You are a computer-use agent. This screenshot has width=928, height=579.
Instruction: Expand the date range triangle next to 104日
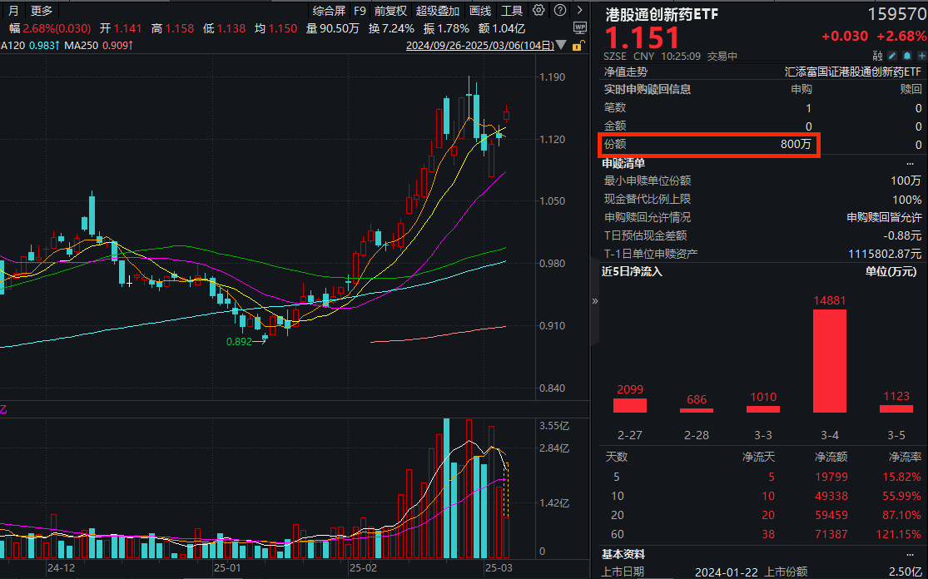[x=561, y=45]
